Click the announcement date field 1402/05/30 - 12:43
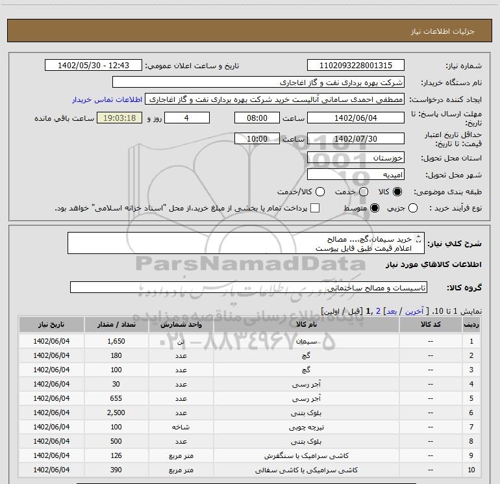Viewport: 500px width, 484px height. pyautogui.click(x=94, y=66)
